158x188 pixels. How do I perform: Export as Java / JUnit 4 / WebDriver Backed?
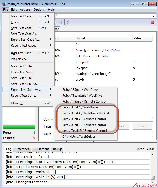[85, 113]
